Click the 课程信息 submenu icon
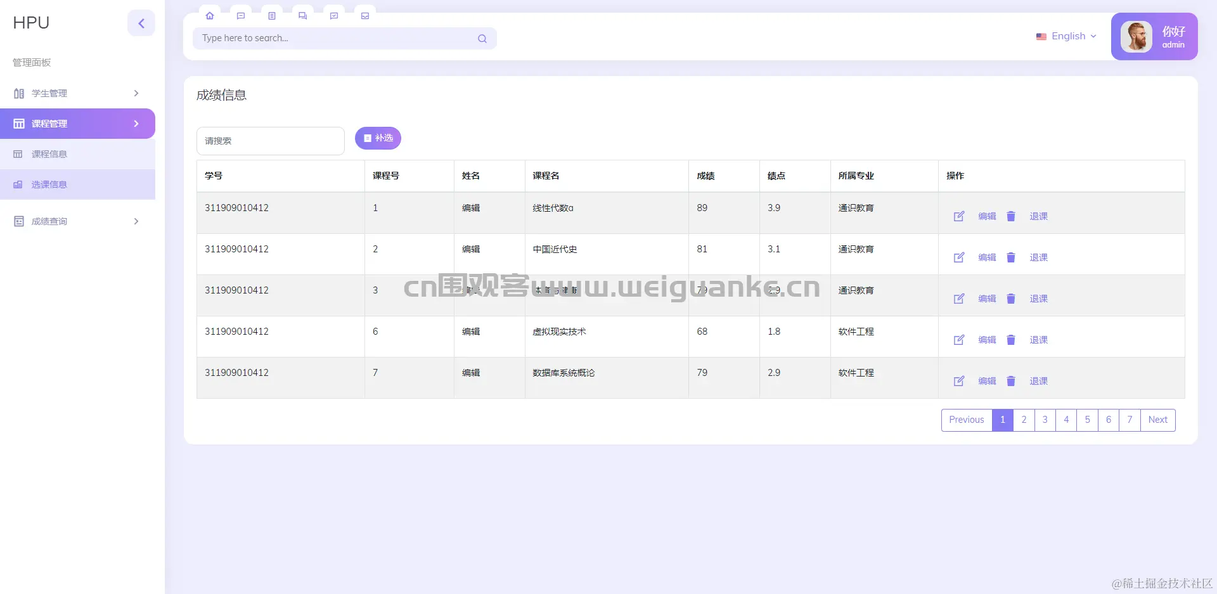The width and height of the screenshot is (1217, 594). tap(18, 154)
